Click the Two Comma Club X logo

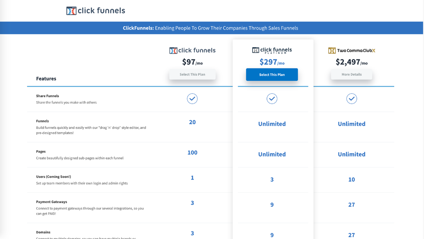351,50
